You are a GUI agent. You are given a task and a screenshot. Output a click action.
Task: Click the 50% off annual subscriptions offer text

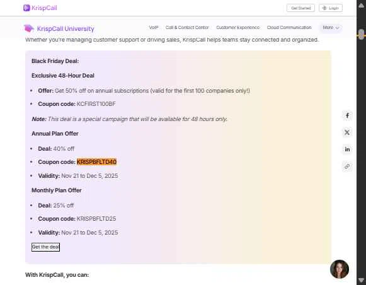(152, 91)
